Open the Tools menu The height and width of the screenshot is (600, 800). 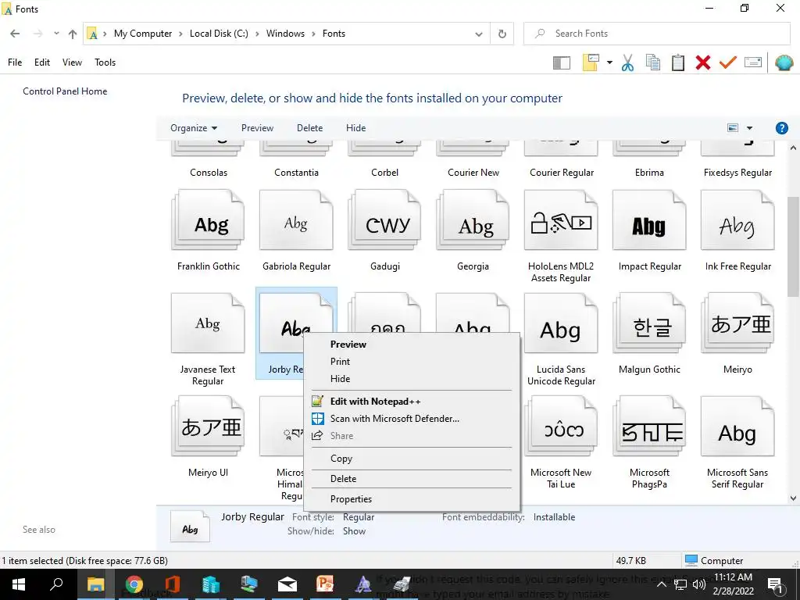105,62
